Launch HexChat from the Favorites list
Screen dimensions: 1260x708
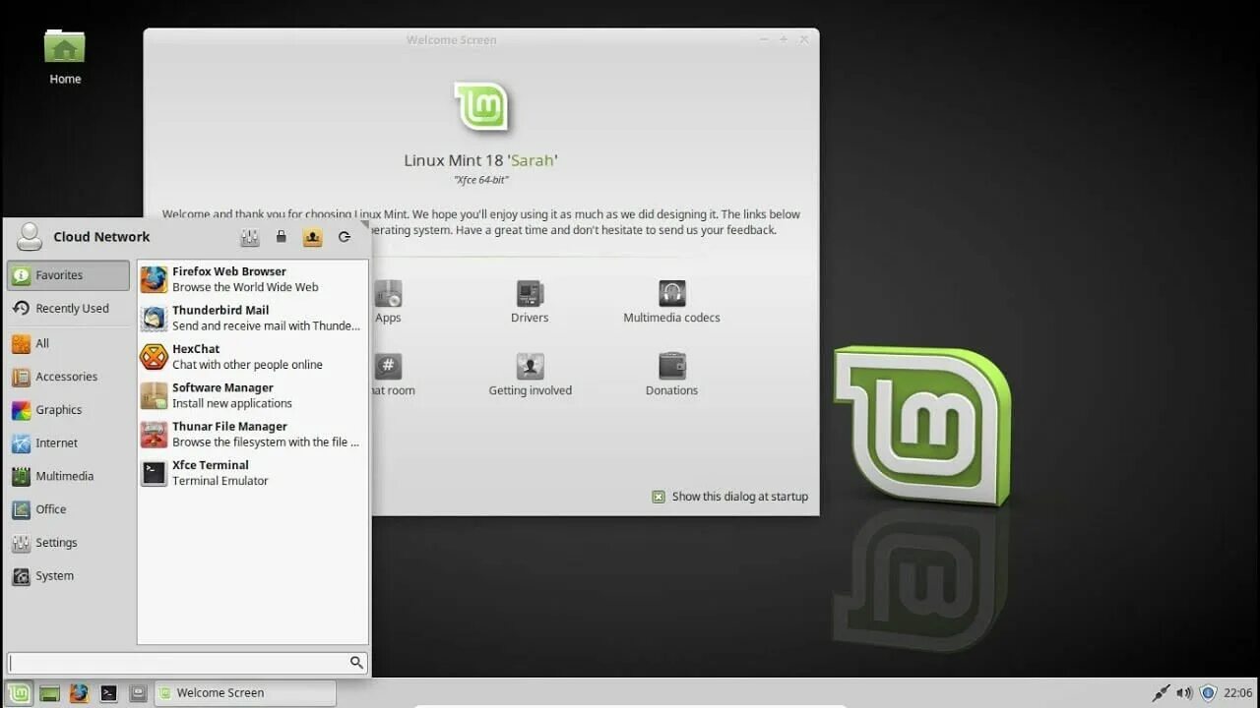pyautogui.click(x=252, y=357)
